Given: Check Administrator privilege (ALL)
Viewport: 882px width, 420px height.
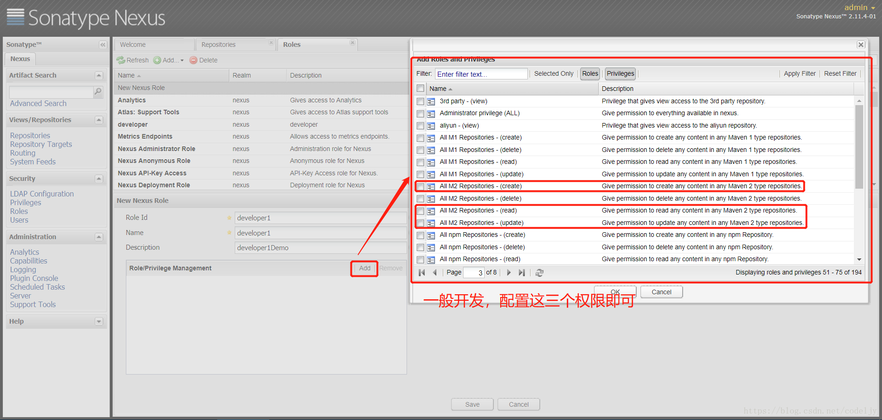Looking at the screenshot, I should pyautogui.click(x=420, y=113).
